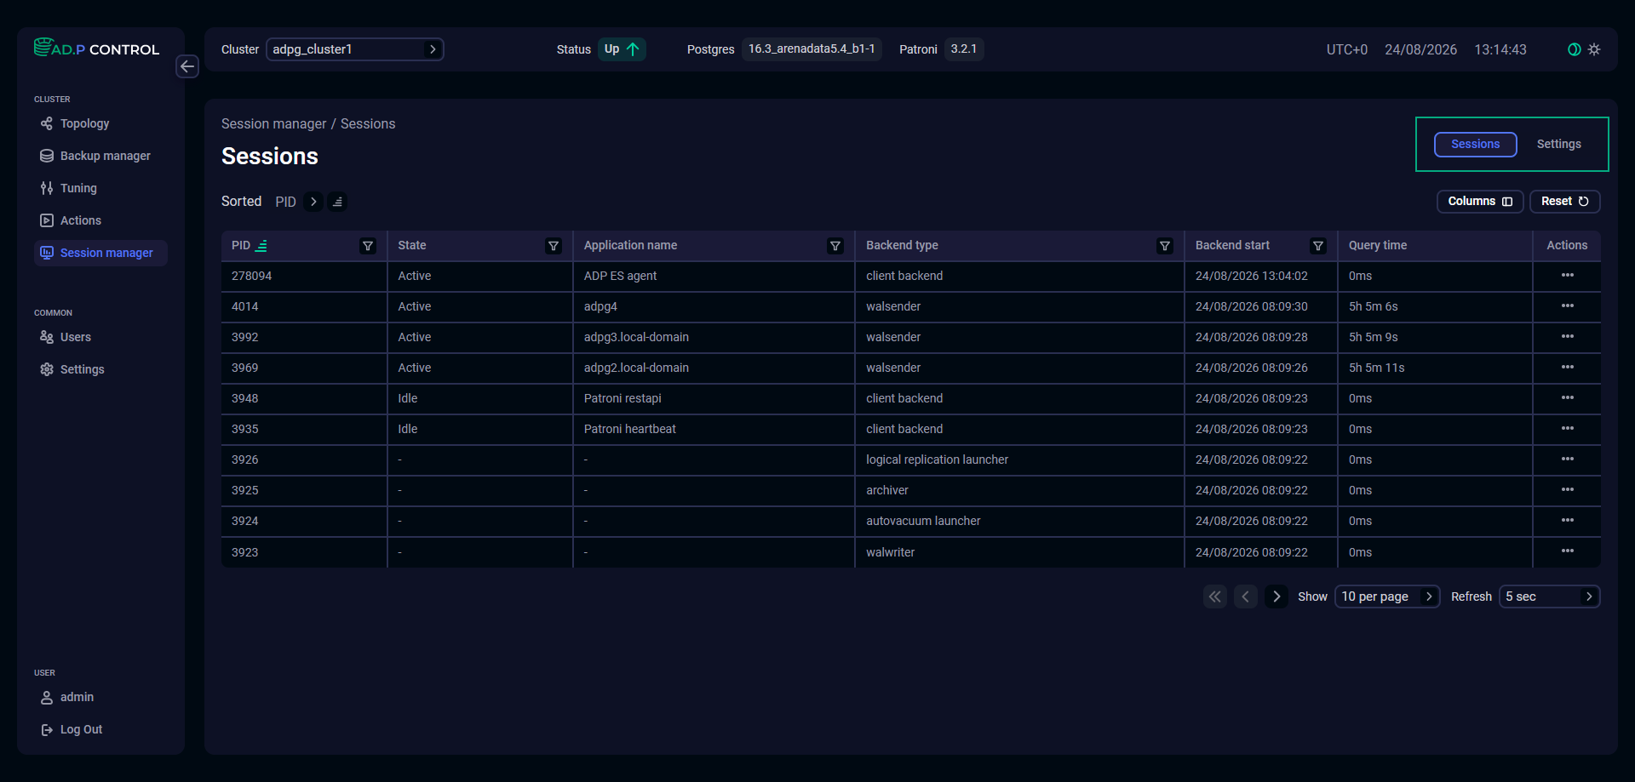Select Session manager in the sidebar
This screenshot has height=782, width=1635.
click(100, 253)
